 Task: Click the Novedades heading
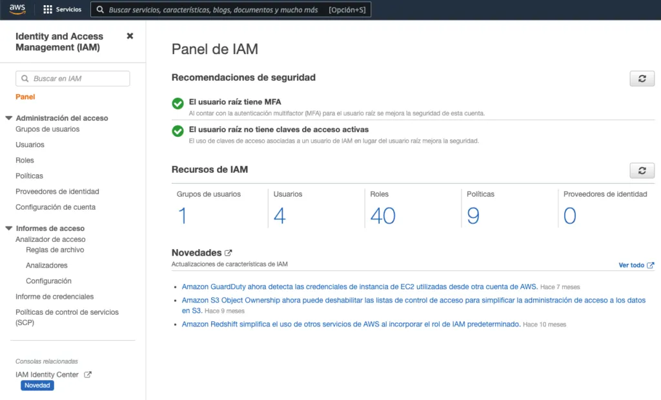coord(196,252)
